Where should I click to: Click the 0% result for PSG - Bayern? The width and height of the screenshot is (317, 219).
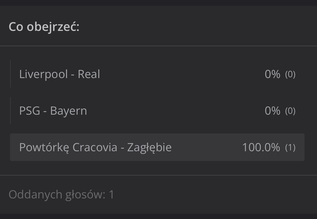[x=272, y=111]
